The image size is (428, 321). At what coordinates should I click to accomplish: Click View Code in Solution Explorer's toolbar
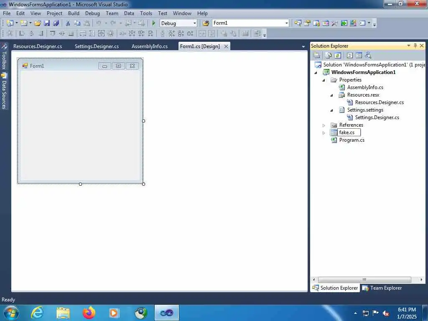[x=350, y=56]
